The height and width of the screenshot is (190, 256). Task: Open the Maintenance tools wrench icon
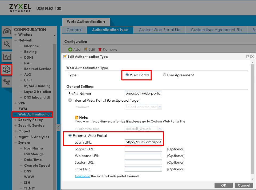7,82
